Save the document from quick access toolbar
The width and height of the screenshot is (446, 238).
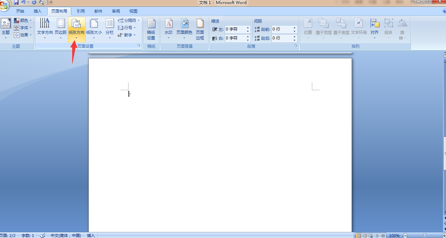[x=16, y=2]
